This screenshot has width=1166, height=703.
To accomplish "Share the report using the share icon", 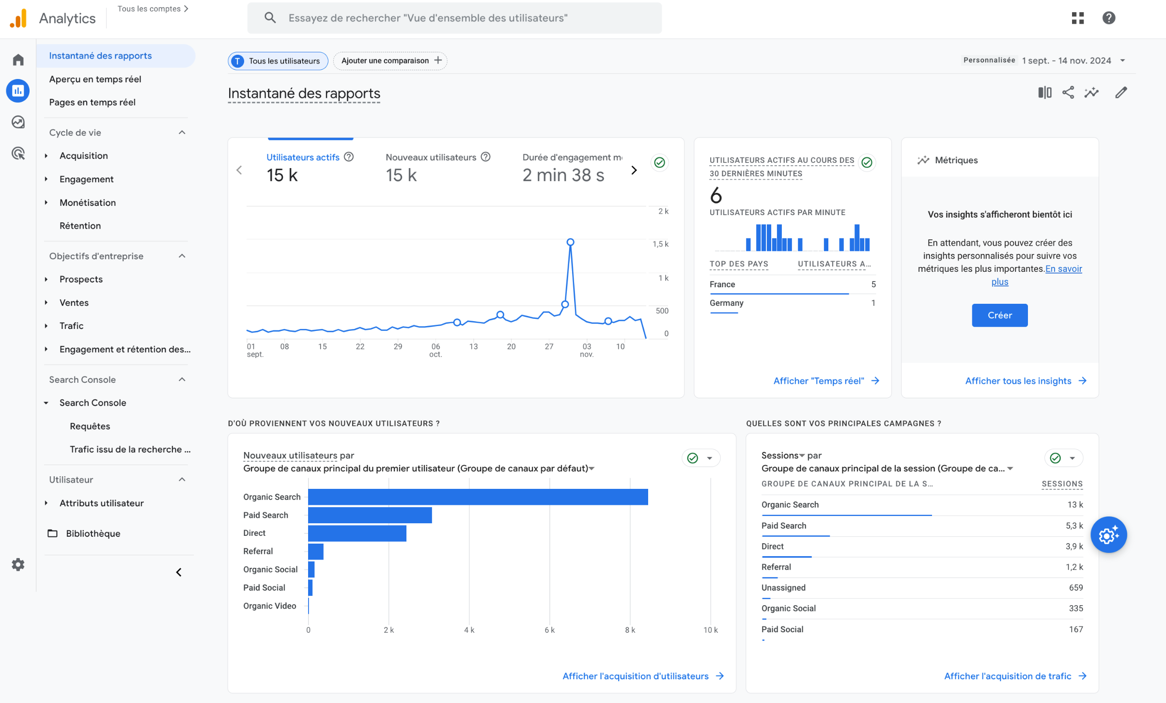I will 1068,92.
